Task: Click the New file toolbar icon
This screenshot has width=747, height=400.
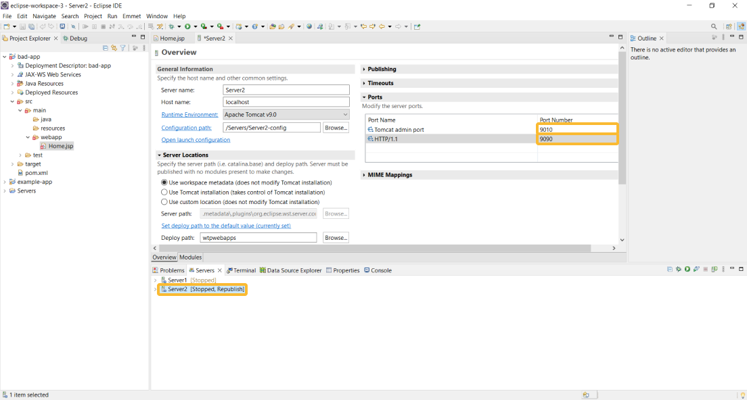Action: pyautogui.click(x=6, y=26)
